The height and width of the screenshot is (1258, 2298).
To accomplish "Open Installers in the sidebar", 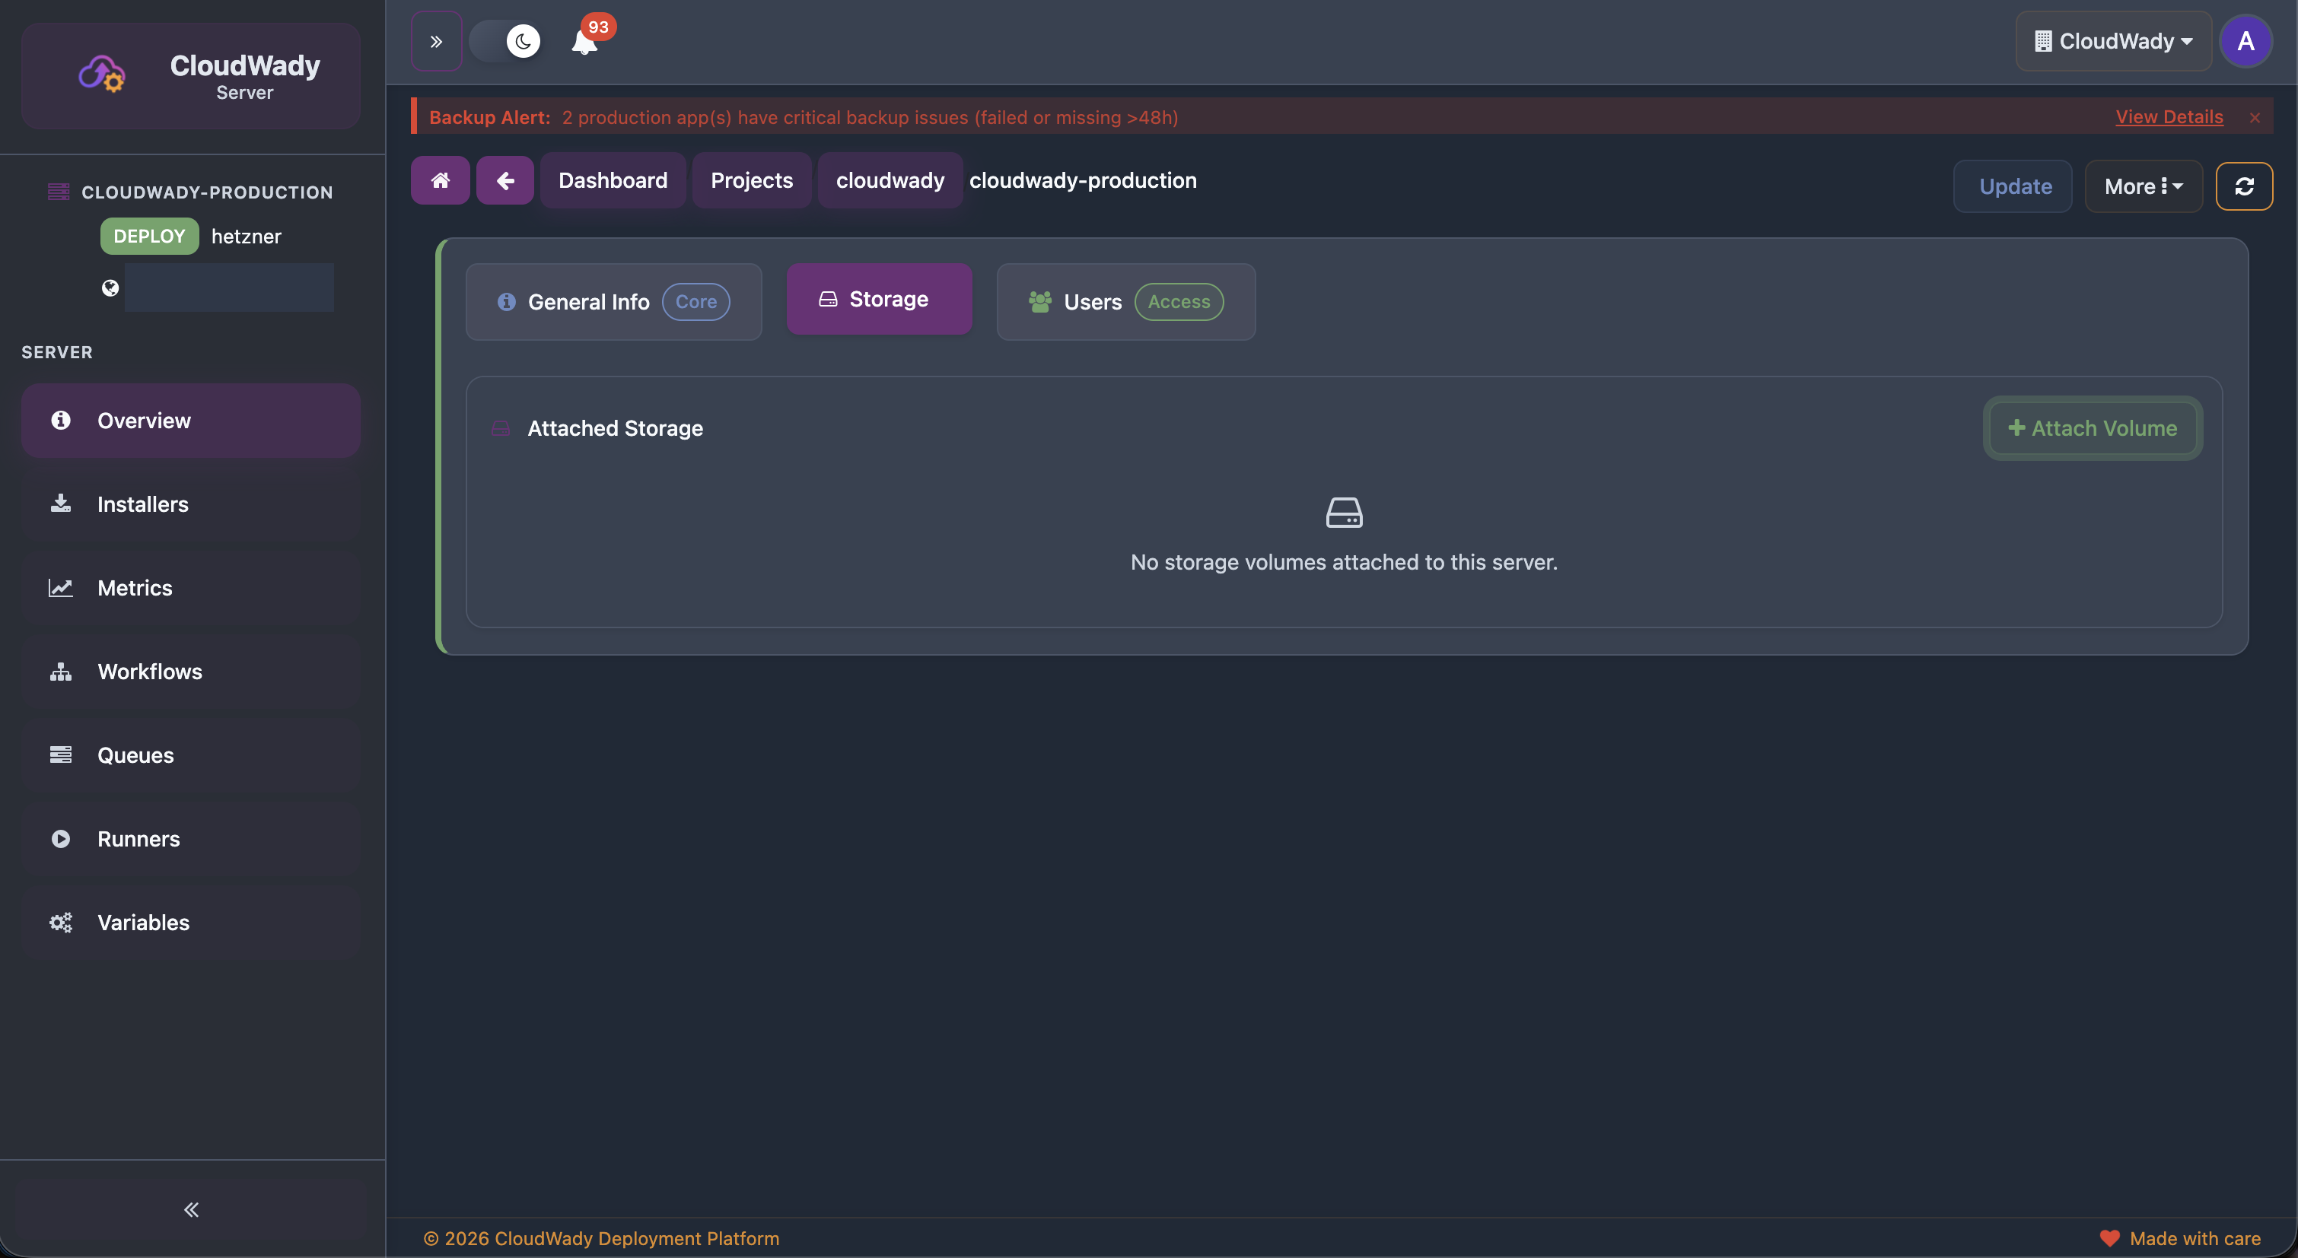I will coord(143,504).
